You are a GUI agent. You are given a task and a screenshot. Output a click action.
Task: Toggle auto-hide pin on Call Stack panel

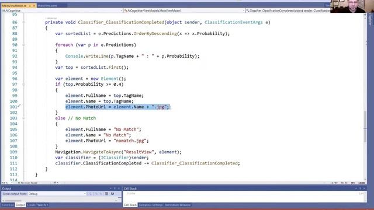(x=360, y=188)
